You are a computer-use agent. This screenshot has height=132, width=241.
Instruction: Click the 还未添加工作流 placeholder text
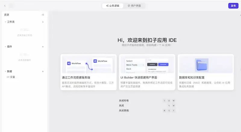tap(25, 35)
